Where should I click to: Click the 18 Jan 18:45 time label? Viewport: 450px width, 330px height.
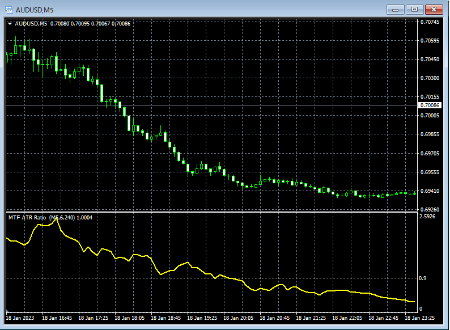166,318
